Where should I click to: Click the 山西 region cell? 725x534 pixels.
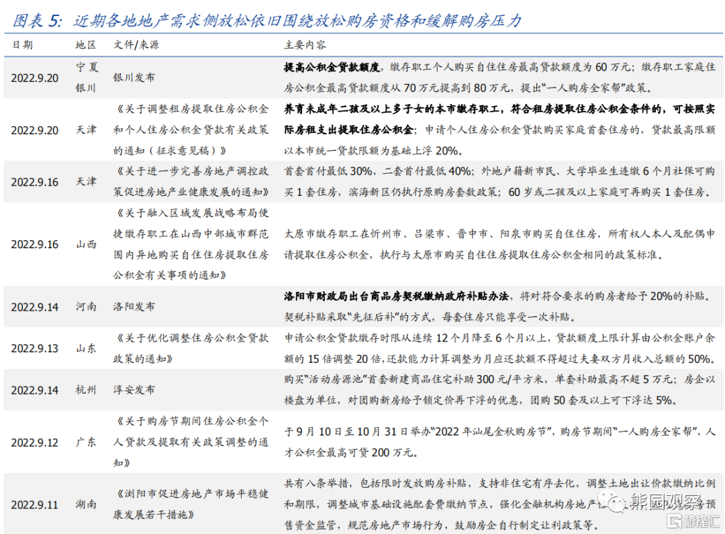(x=86, y=244)
